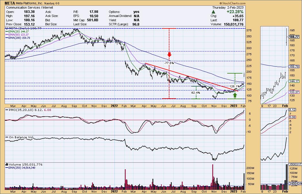Click the EMA(20) green legend line
Image resolution: width=302 pixels, height=194 pixels.
[x=7, y=31]
